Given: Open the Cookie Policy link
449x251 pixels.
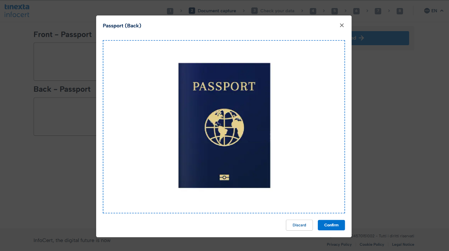Looking at the screenshot, I should (371, 244).
